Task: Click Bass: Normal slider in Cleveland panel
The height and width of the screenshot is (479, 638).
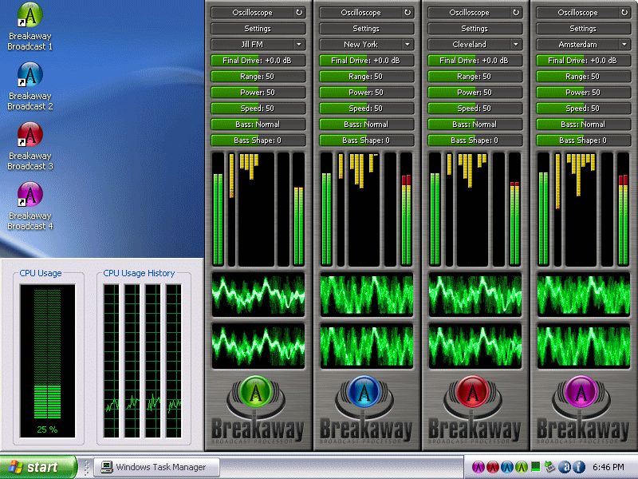Action: (x=475, y=125)
